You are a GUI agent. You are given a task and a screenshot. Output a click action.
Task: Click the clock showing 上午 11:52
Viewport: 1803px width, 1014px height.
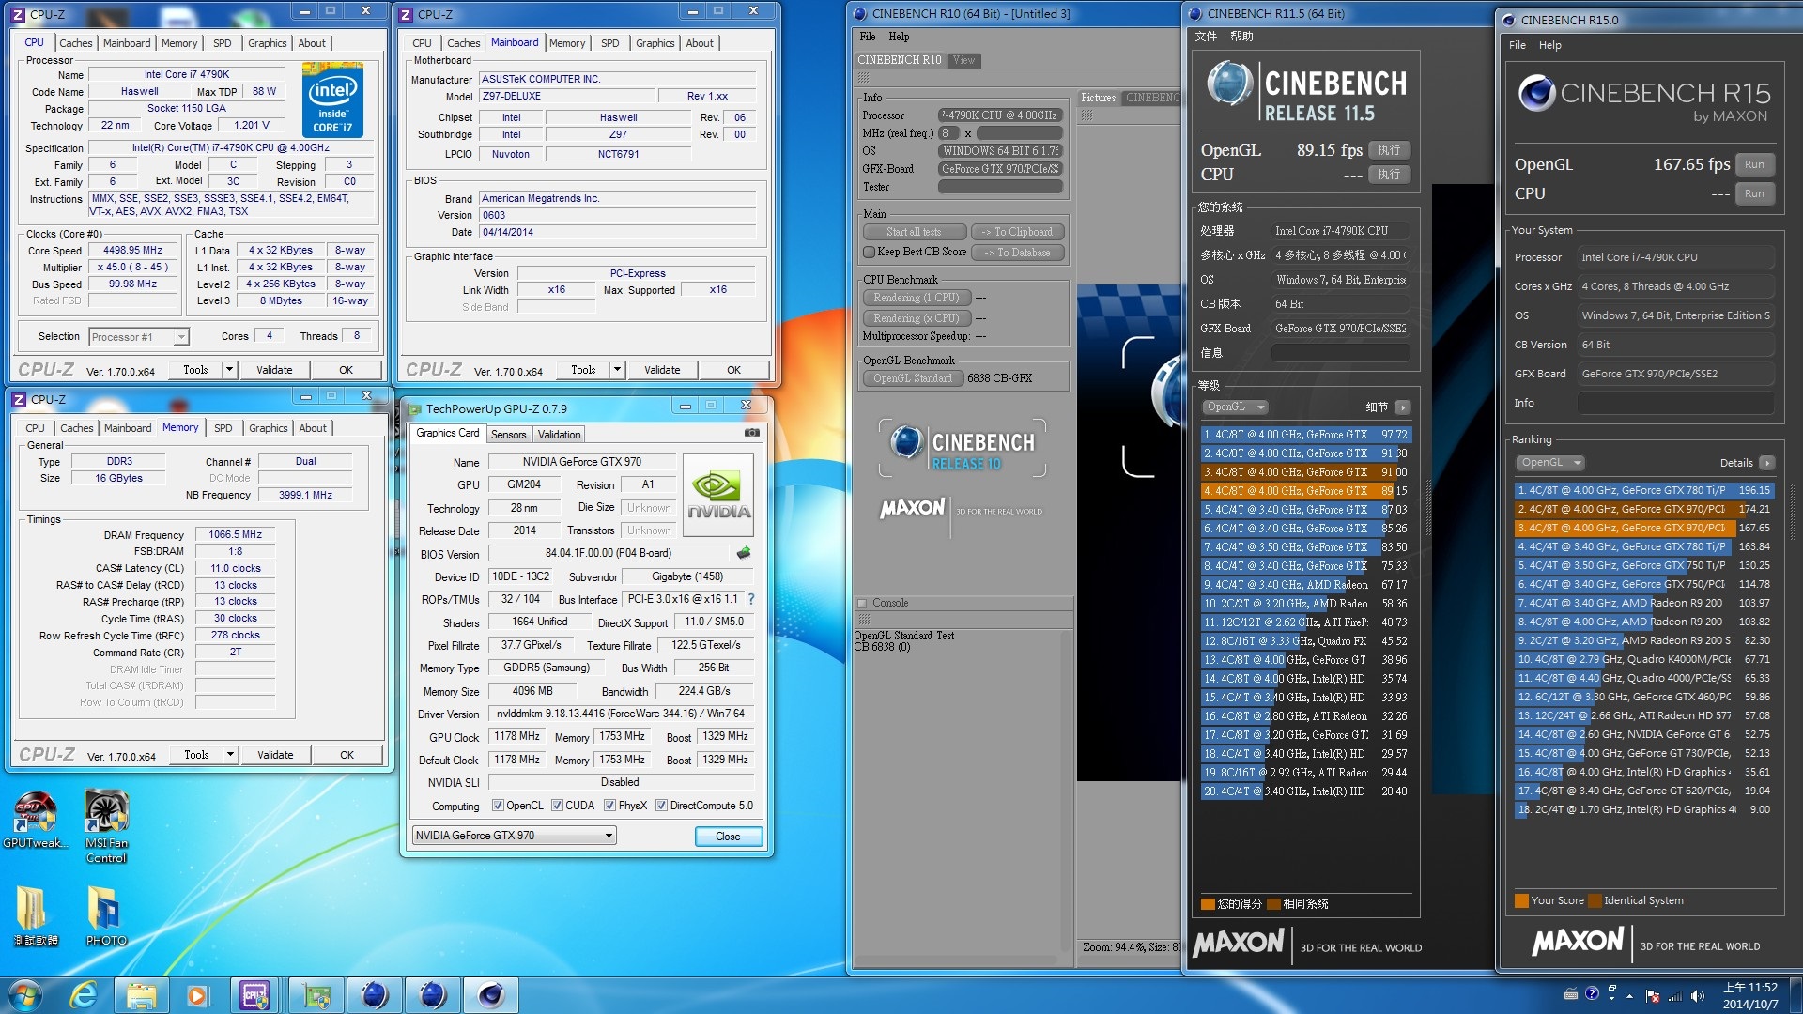point(1750,988)
